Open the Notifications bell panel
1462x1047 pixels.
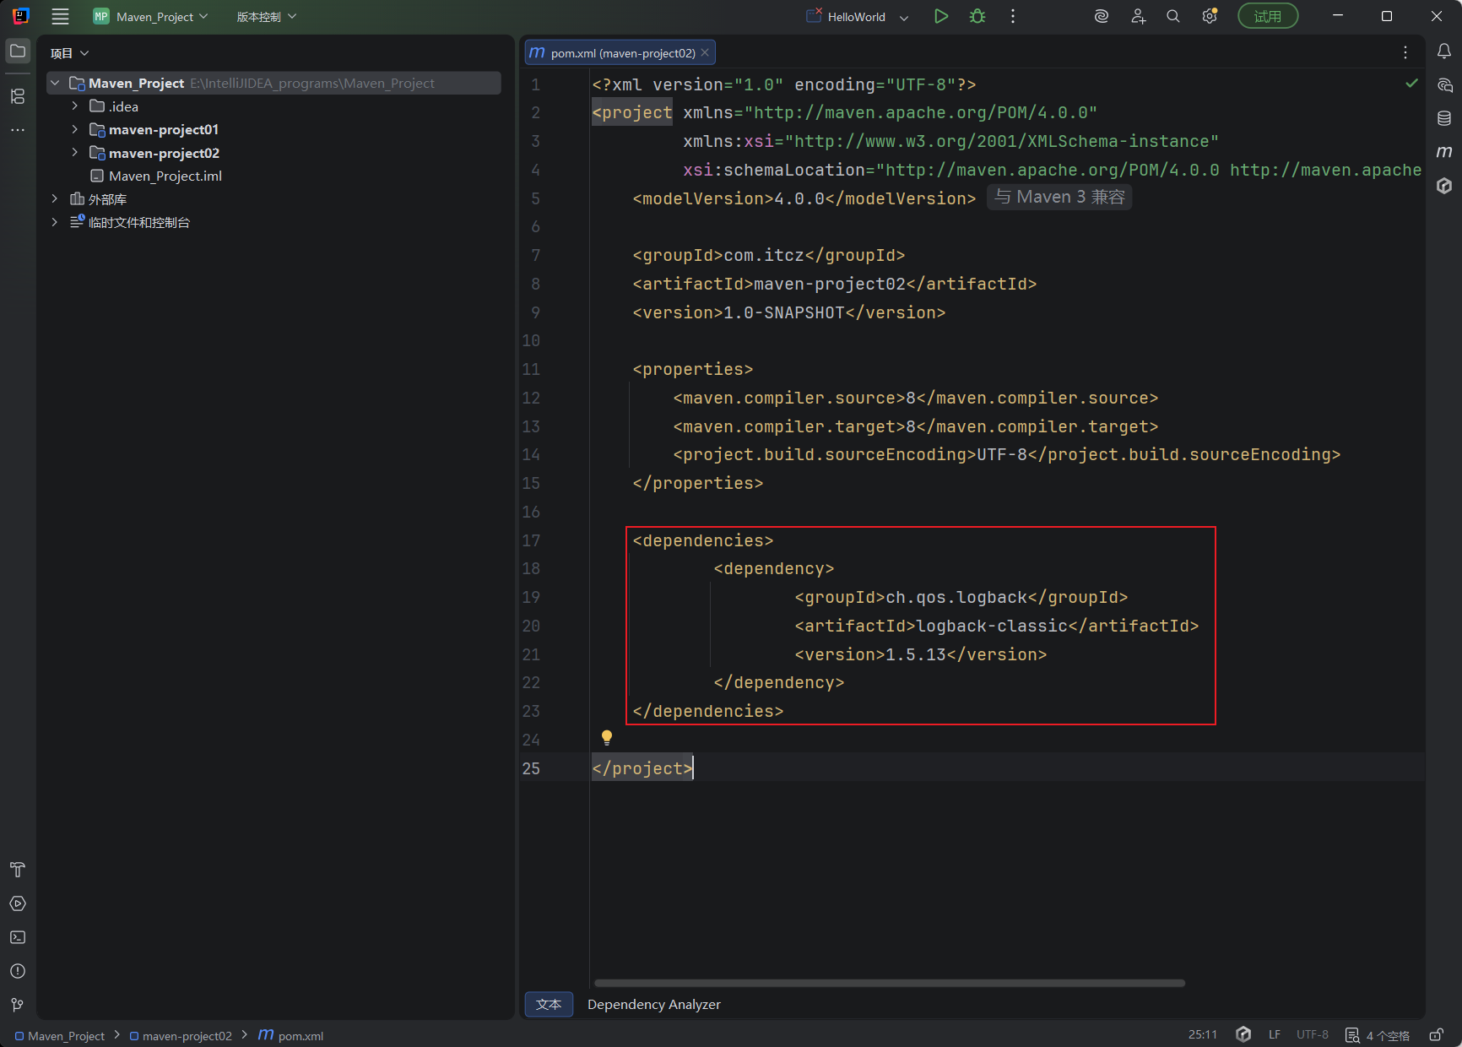[x=1444, y=52]
